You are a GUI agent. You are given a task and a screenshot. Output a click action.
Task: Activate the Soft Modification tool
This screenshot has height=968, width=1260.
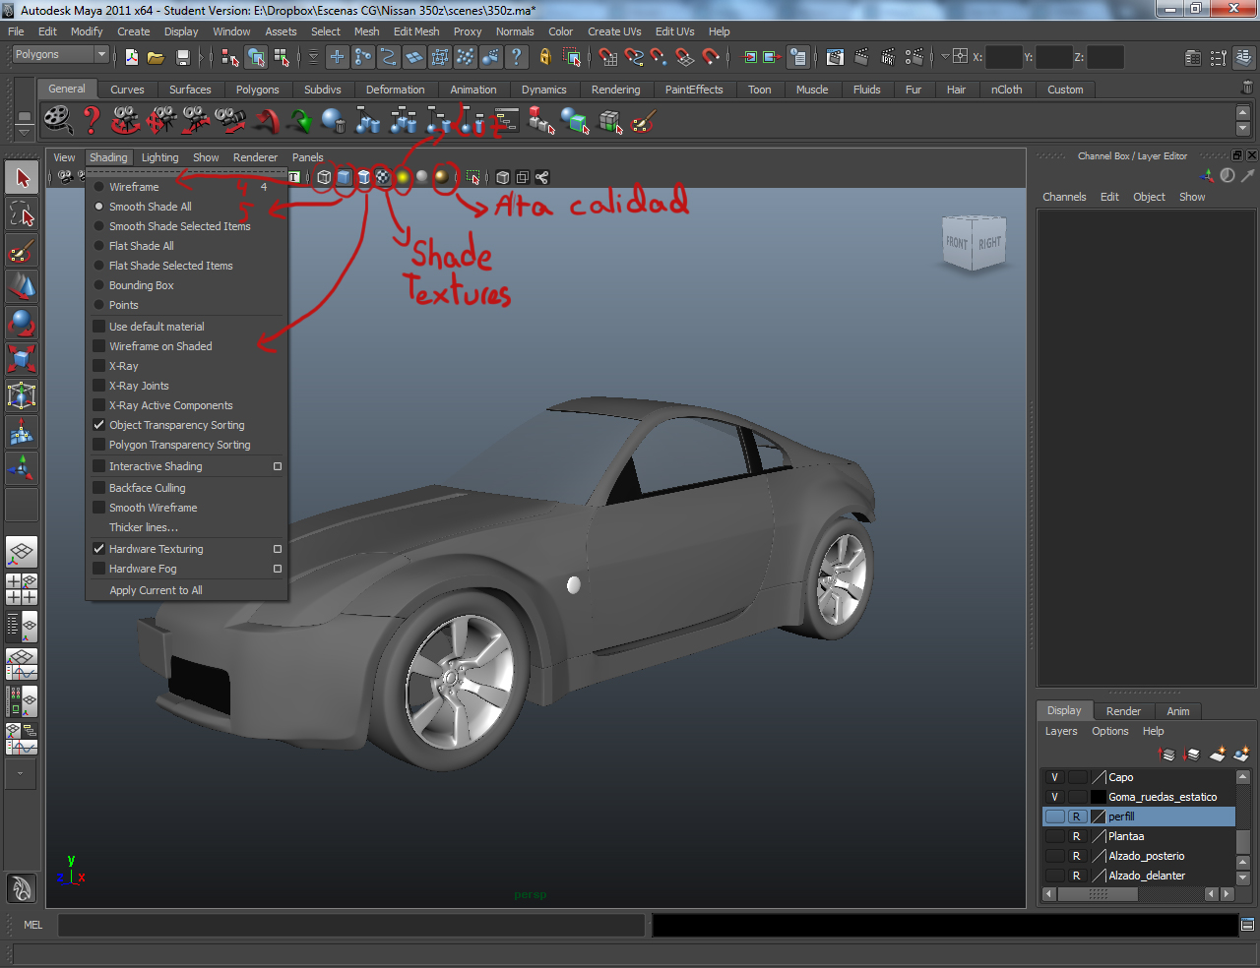click(x=22, y=432)
